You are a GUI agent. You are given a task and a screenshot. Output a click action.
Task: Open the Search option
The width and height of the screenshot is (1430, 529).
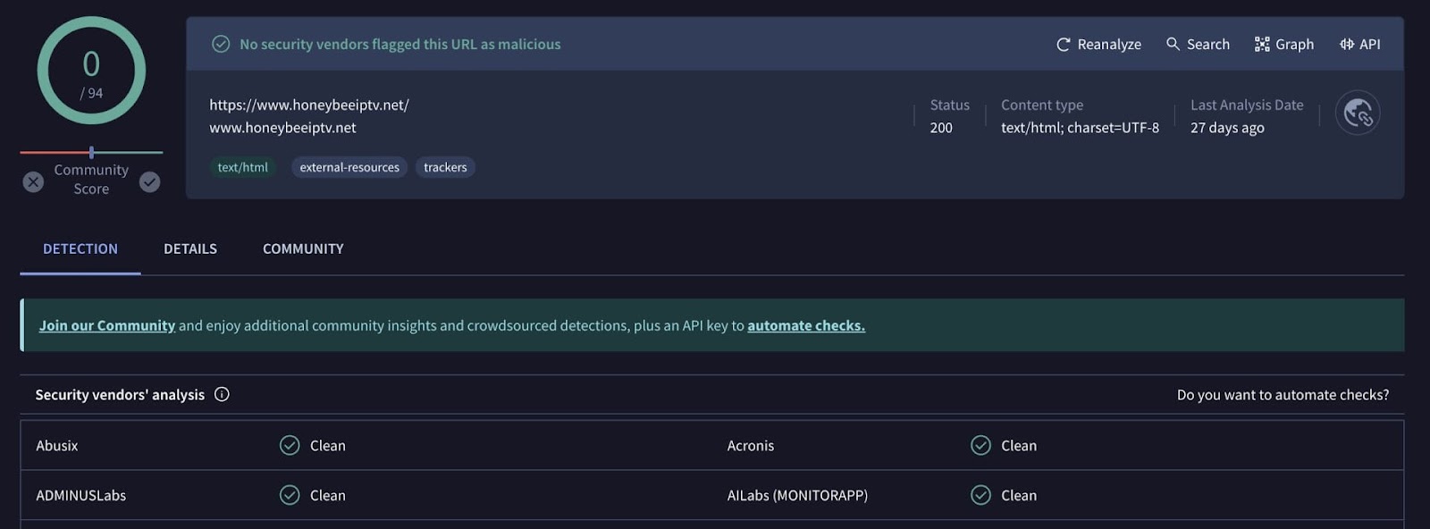pos(1198,44)
